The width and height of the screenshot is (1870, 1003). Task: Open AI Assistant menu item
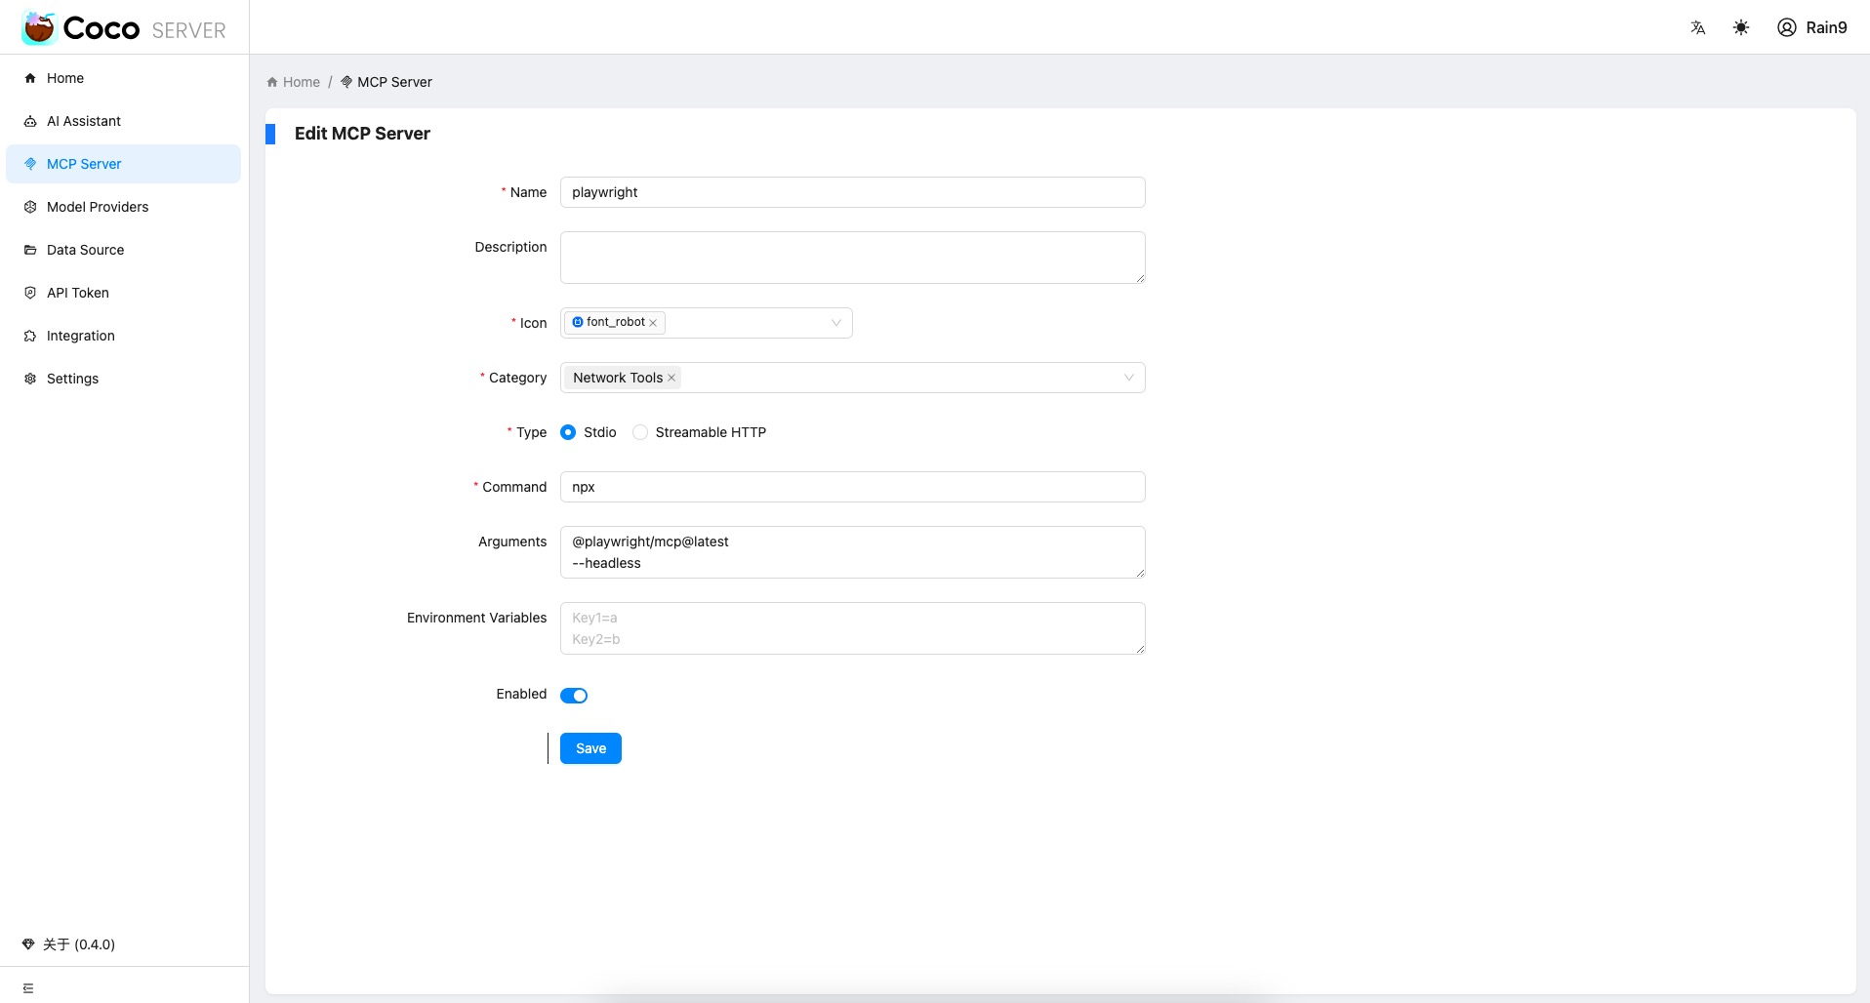(123, 121)
